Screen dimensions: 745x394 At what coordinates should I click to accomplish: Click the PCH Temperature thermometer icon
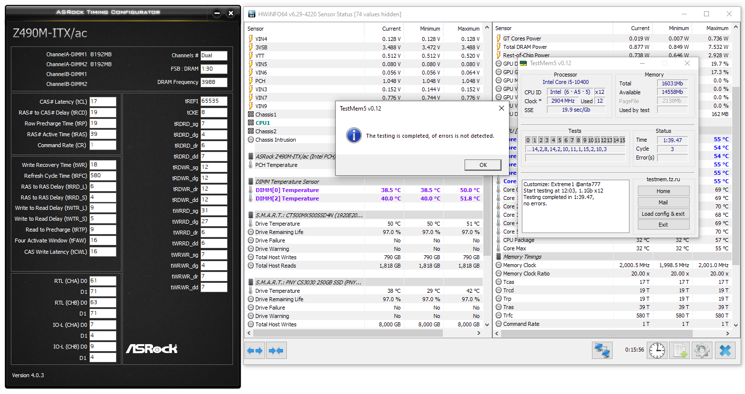click(x=251, y=165)
